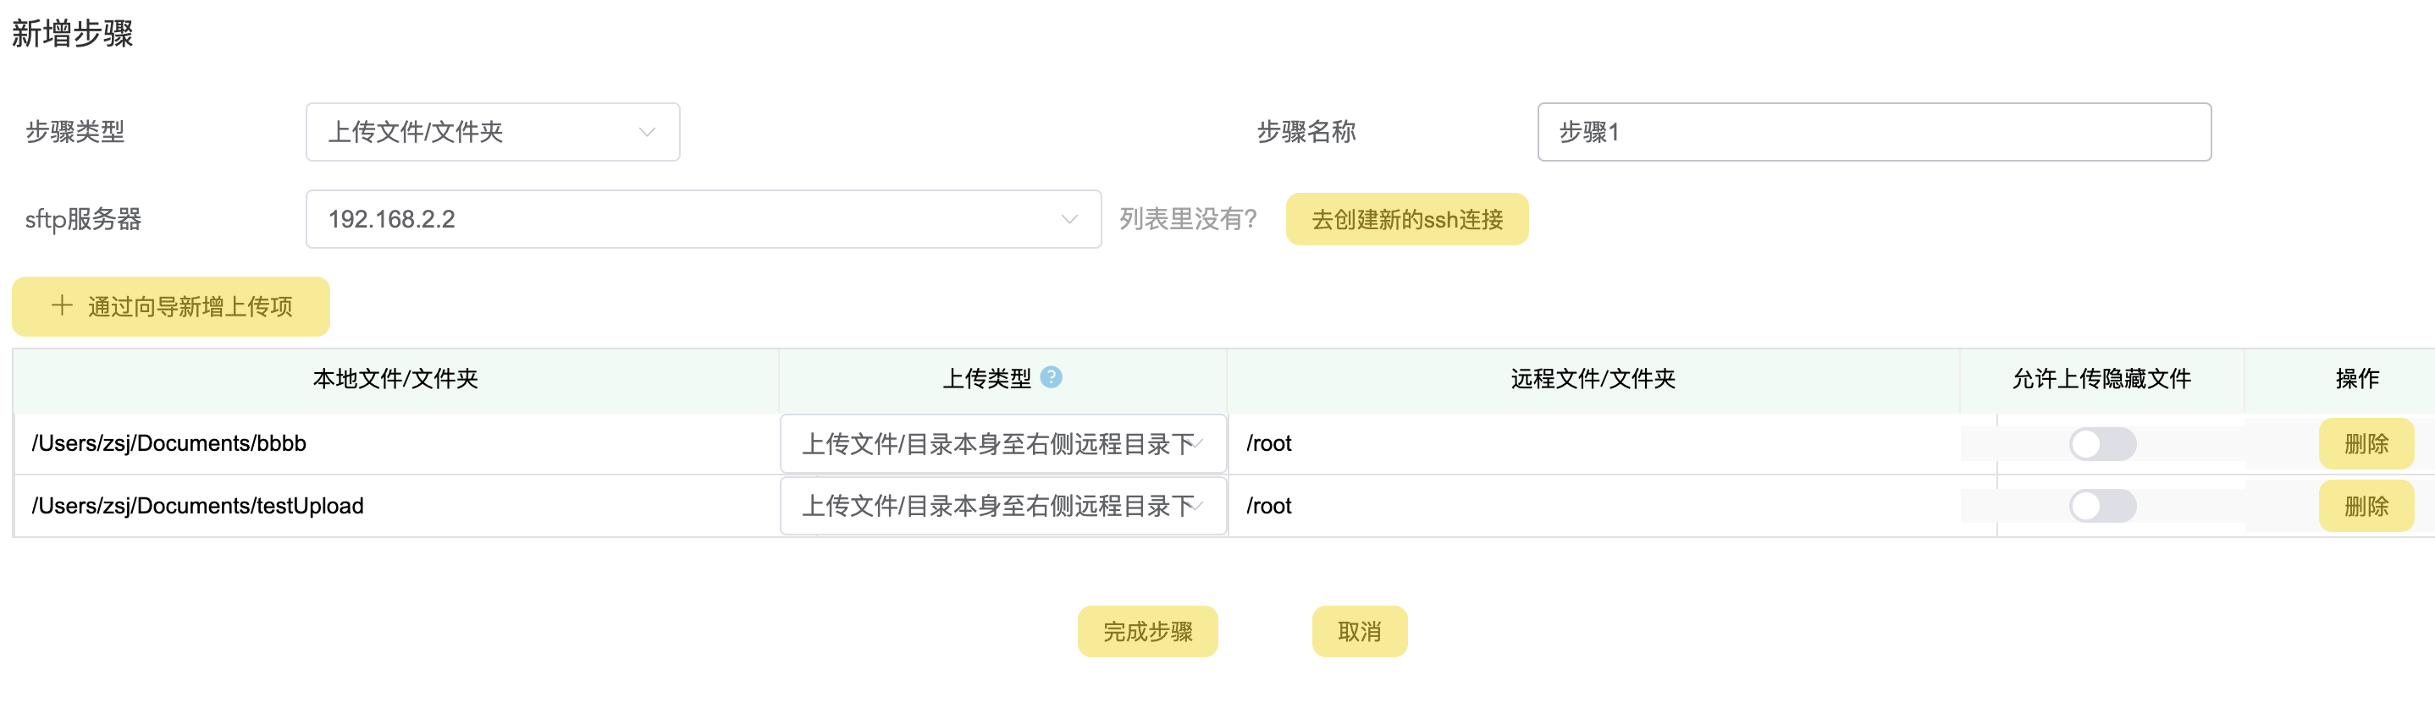
Task: Open upload type dropdown for testUpload row
Action: (x=1002, y=506)
